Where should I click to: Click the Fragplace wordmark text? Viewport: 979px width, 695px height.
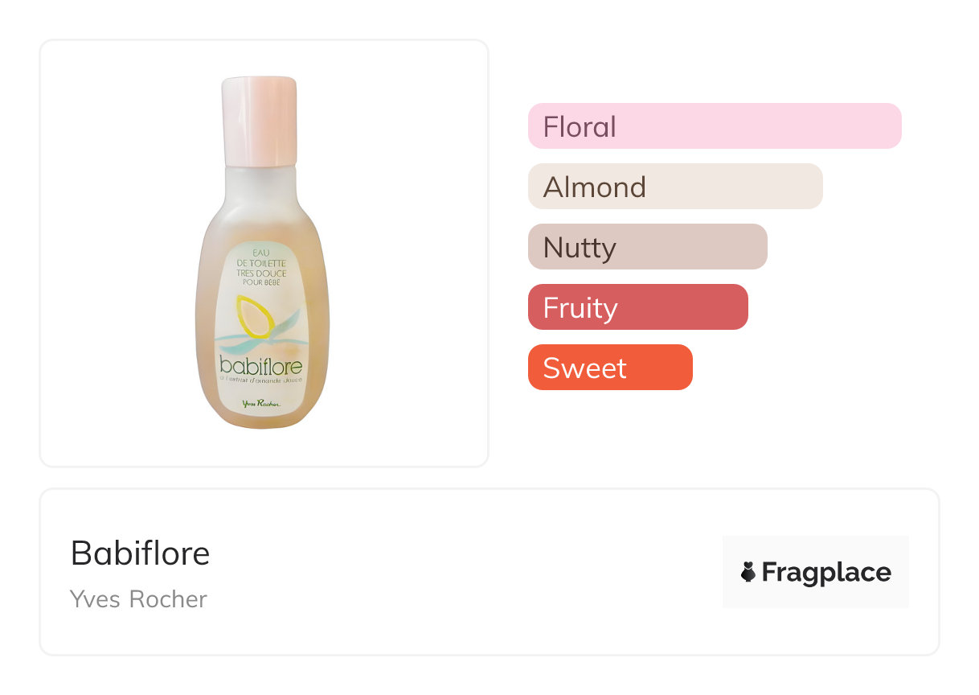[826, 572]
